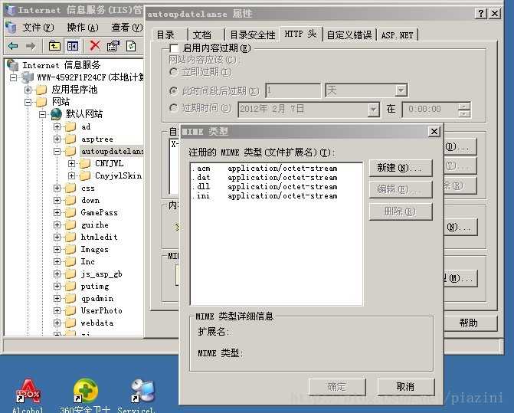Screen dimensions: 514x413
Task: Collapse the autoupdatelanse tree node
Action: [x=57, y=151]
